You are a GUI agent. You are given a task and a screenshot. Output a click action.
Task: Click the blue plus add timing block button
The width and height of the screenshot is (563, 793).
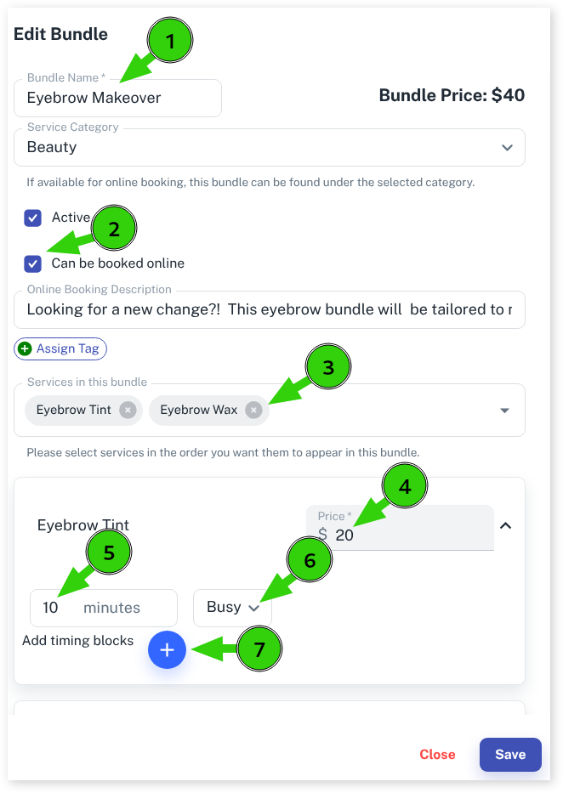167,650
